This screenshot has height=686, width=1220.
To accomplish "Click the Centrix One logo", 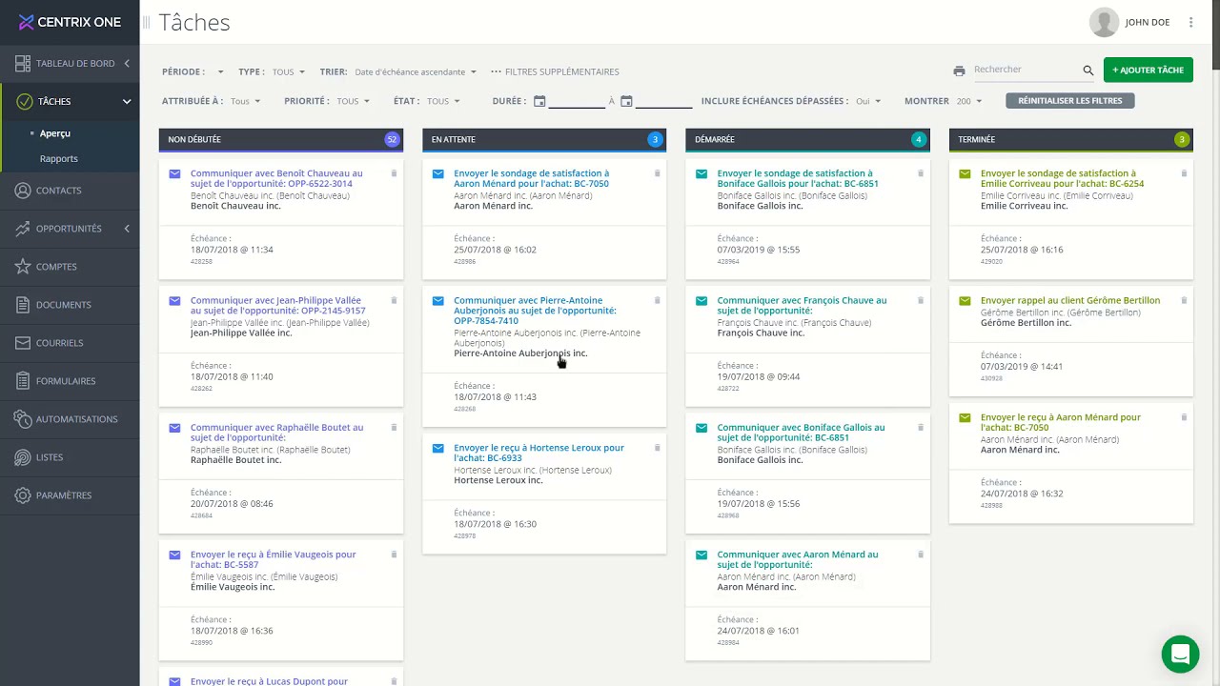I will 70,22.
